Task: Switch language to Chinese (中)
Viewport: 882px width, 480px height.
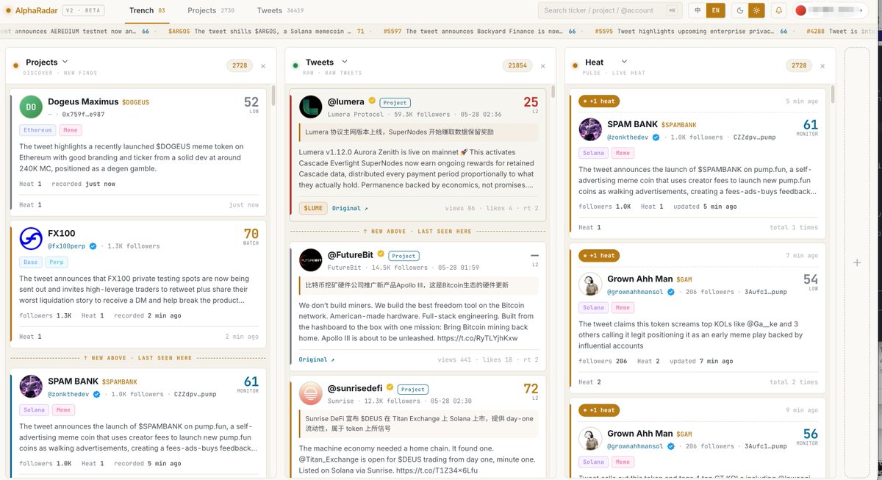Action: 698,10
